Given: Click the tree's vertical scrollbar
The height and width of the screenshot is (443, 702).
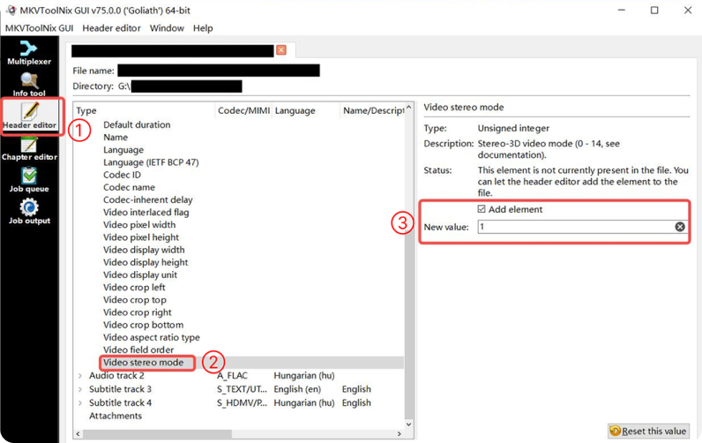Looking at the screenshot, I should (408, 265).
